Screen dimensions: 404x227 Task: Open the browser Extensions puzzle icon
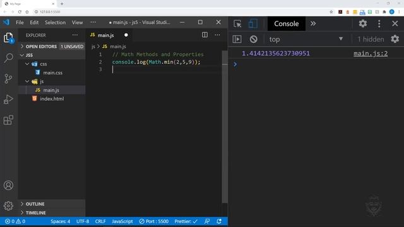coord(384,12)
